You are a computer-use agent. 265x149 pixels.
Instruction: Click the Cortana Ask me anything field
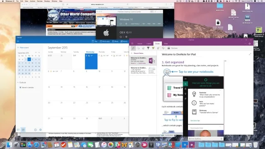[x=204, y=139]
